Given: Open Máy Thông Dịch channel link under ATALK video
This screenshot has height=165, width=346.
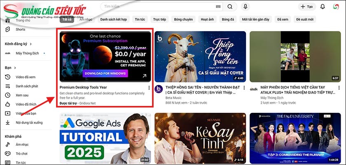Looking at the screenshot, I should coord(272,98).
